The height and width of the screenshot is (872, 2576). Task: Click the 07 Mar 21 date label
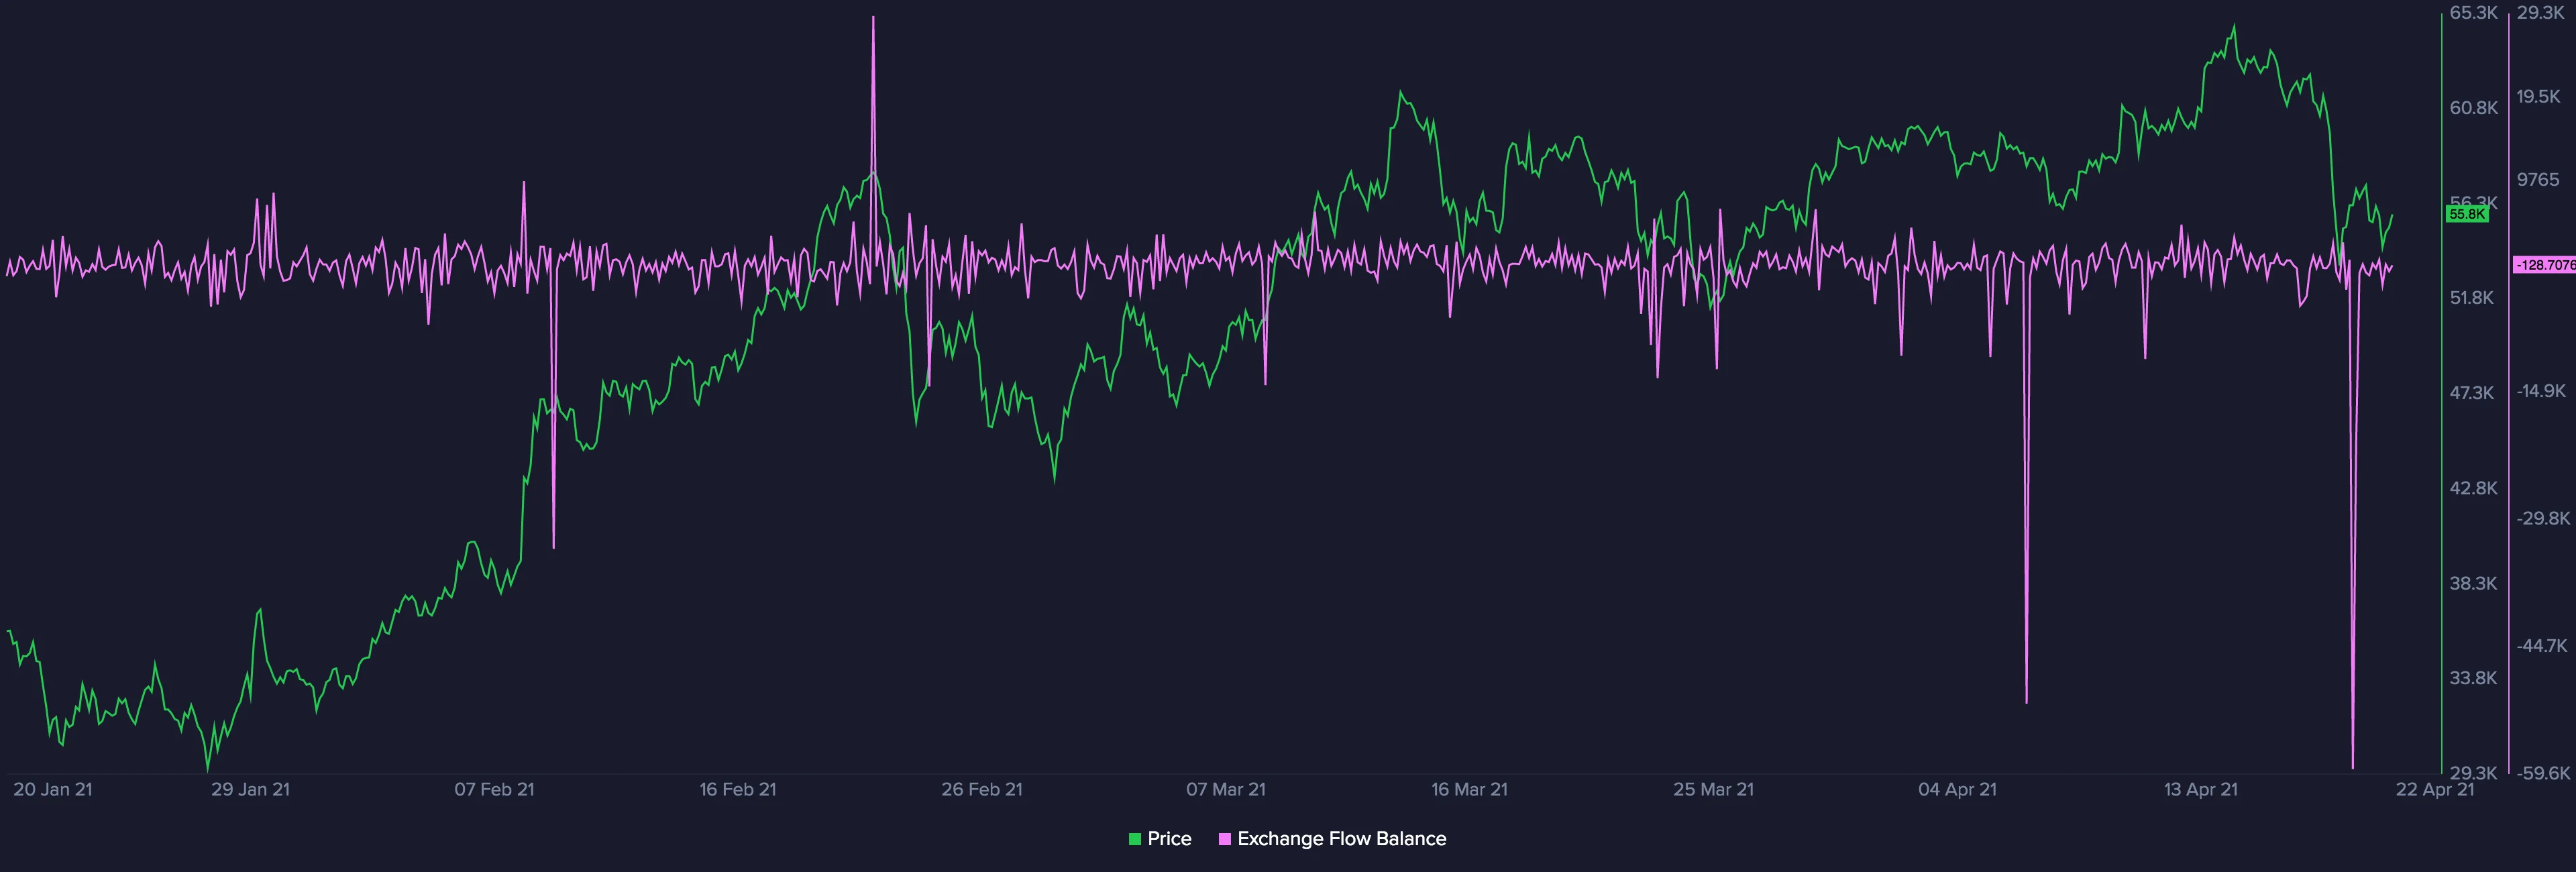(1226, 789)
